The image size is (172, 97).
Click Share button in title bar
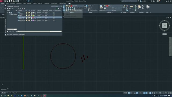coord(30,1)
